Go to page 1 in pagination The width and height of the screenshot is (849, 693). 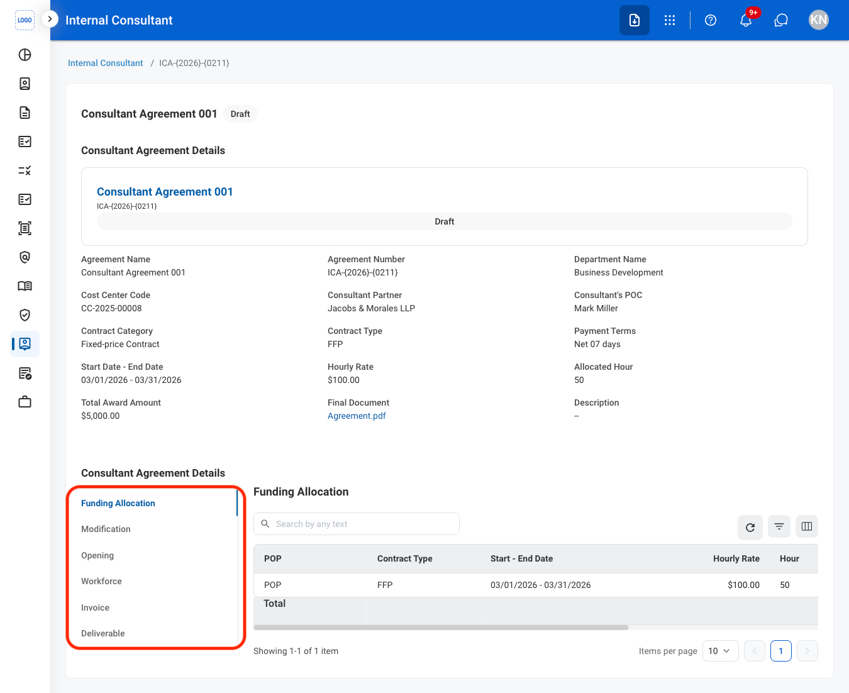click(781, 651)
